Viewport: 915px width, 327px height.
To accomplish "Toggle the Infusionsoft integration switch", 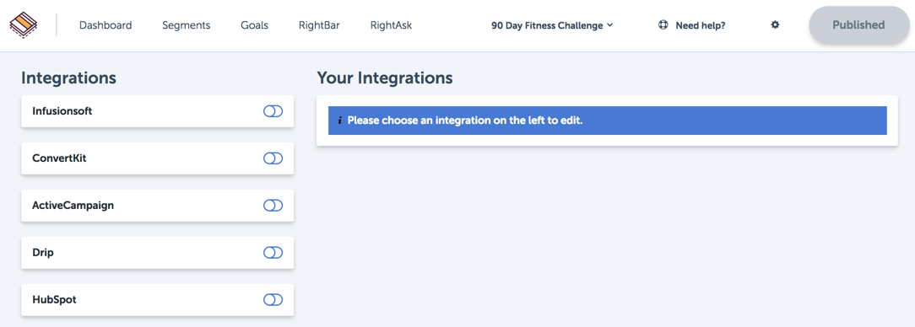I will [x=273, y=111].
